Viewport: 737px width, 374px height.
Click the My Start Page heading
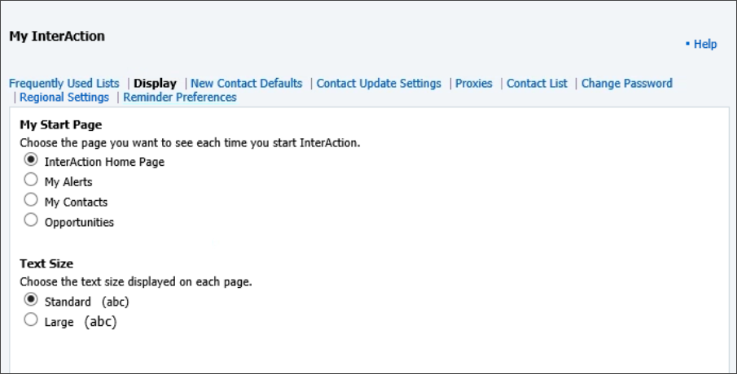click(x=60, y=125)
